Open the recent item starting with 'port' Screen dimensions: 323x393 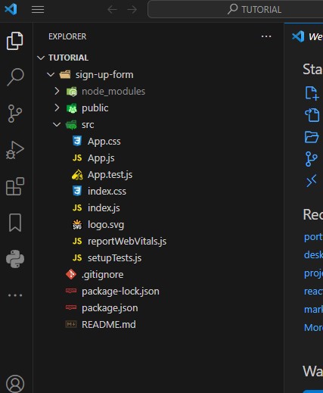pyautogui.click(x=313, y=237)
